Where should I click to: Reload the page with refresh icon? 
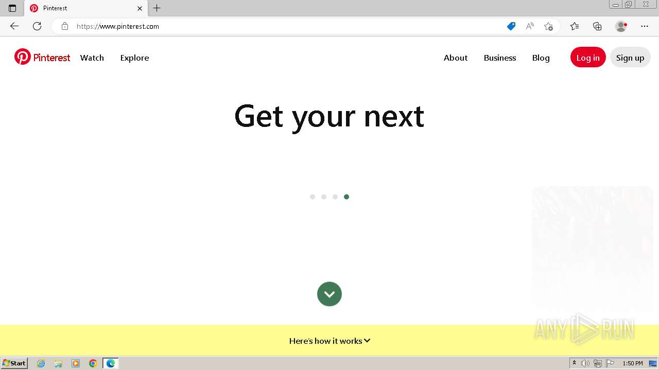(x=37, y=26)
